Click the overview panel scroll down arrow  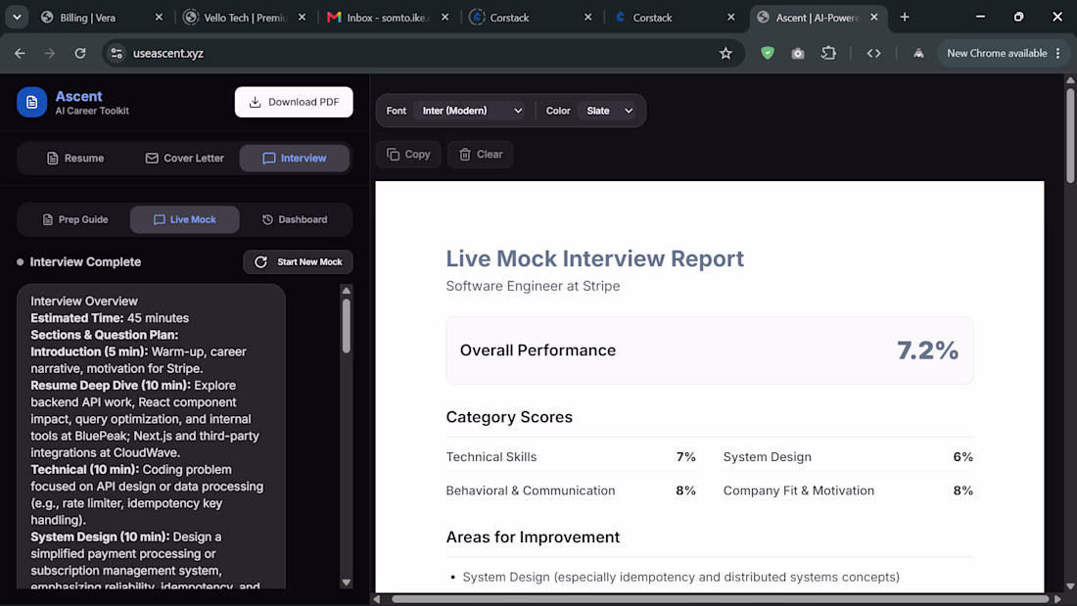coord(347,583)
